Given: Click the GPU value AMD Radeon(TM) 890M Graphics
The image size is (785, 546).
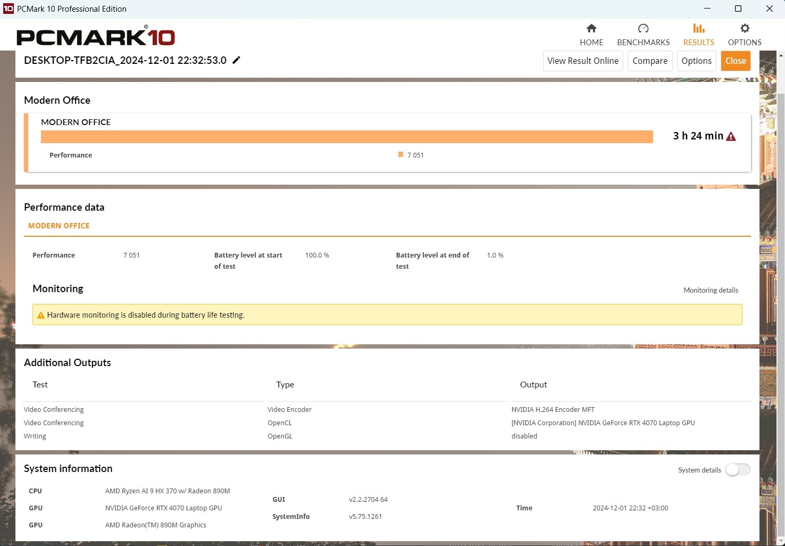Looking at the screenshot, I should click(x=156, y=525).
